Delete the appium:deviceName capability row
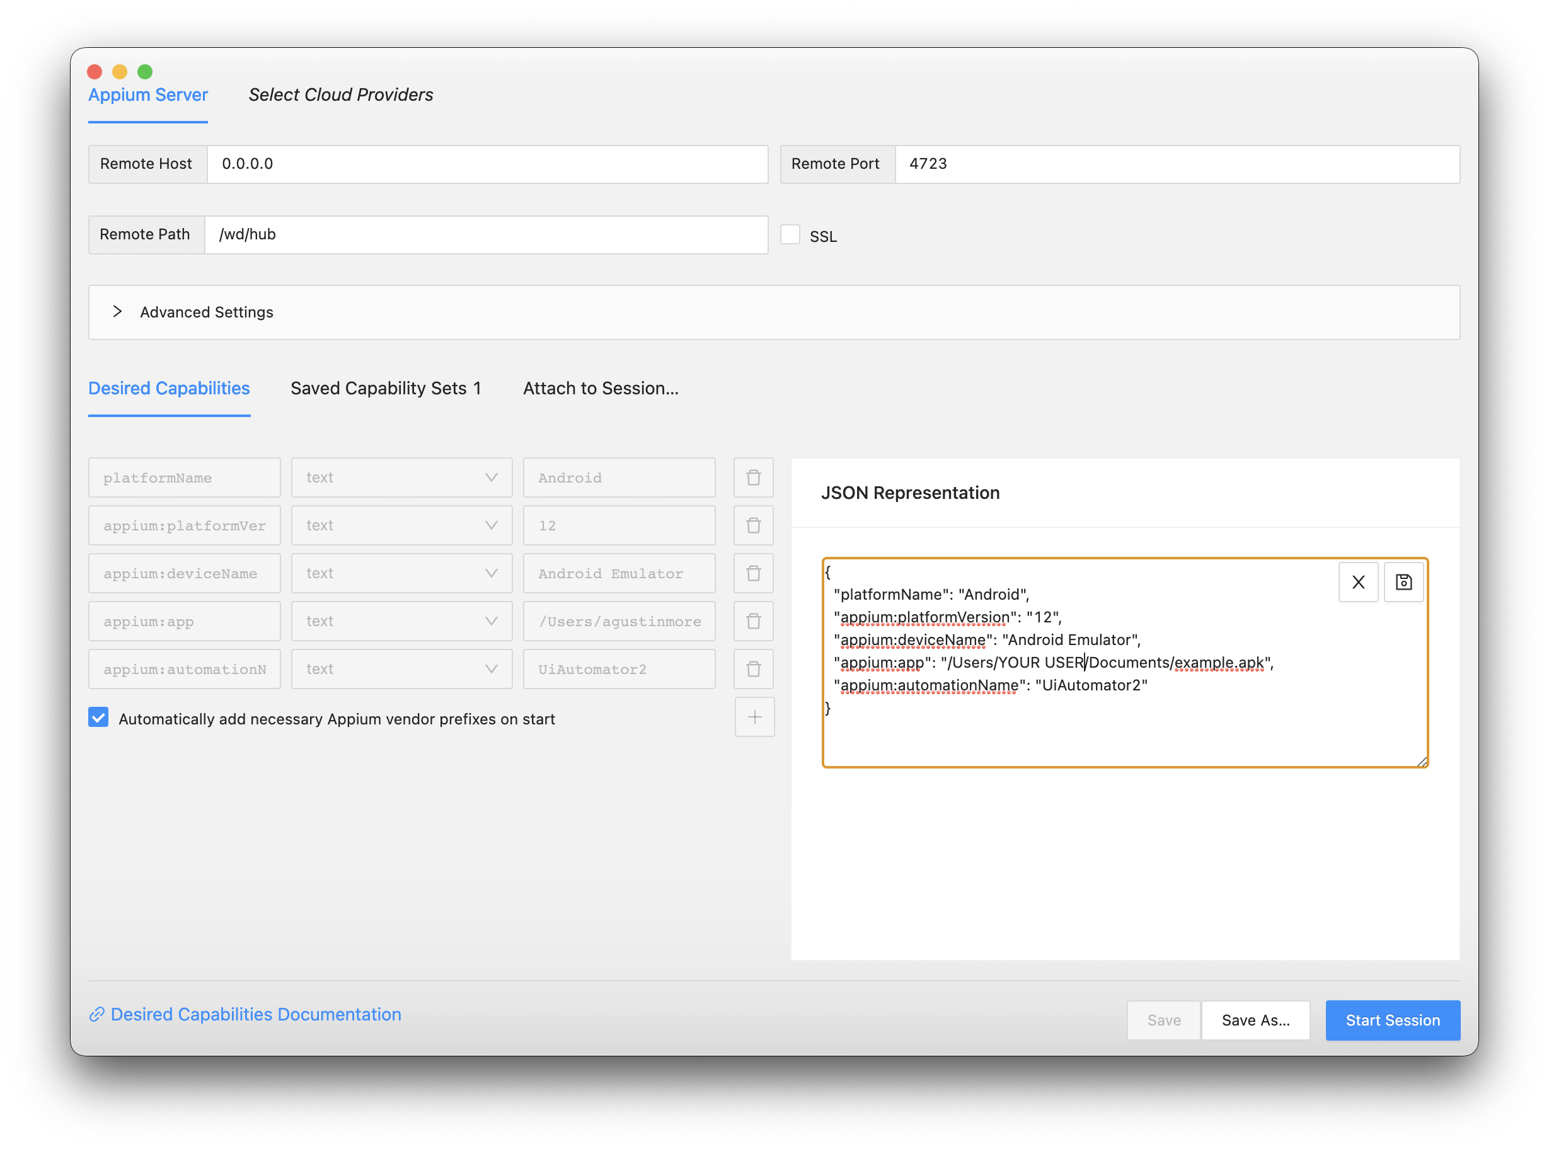 [753, 573]
